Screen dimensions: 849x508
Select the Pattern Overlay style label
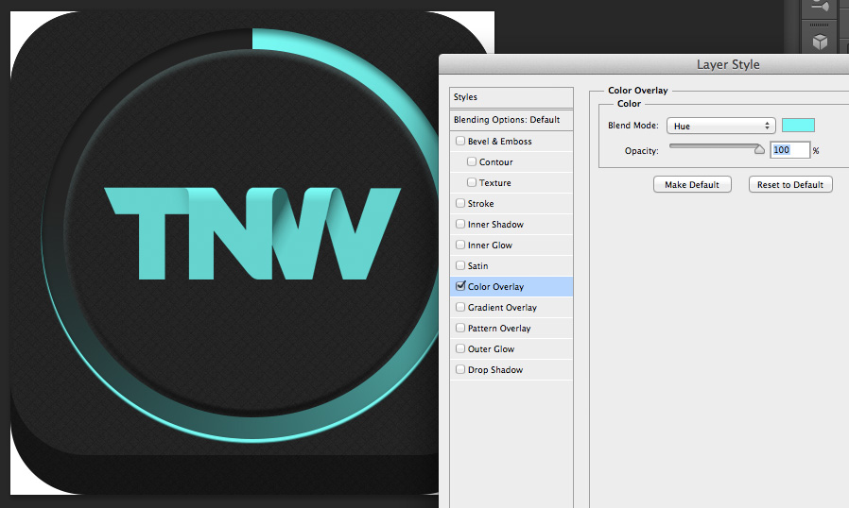[x=499, y=329]
